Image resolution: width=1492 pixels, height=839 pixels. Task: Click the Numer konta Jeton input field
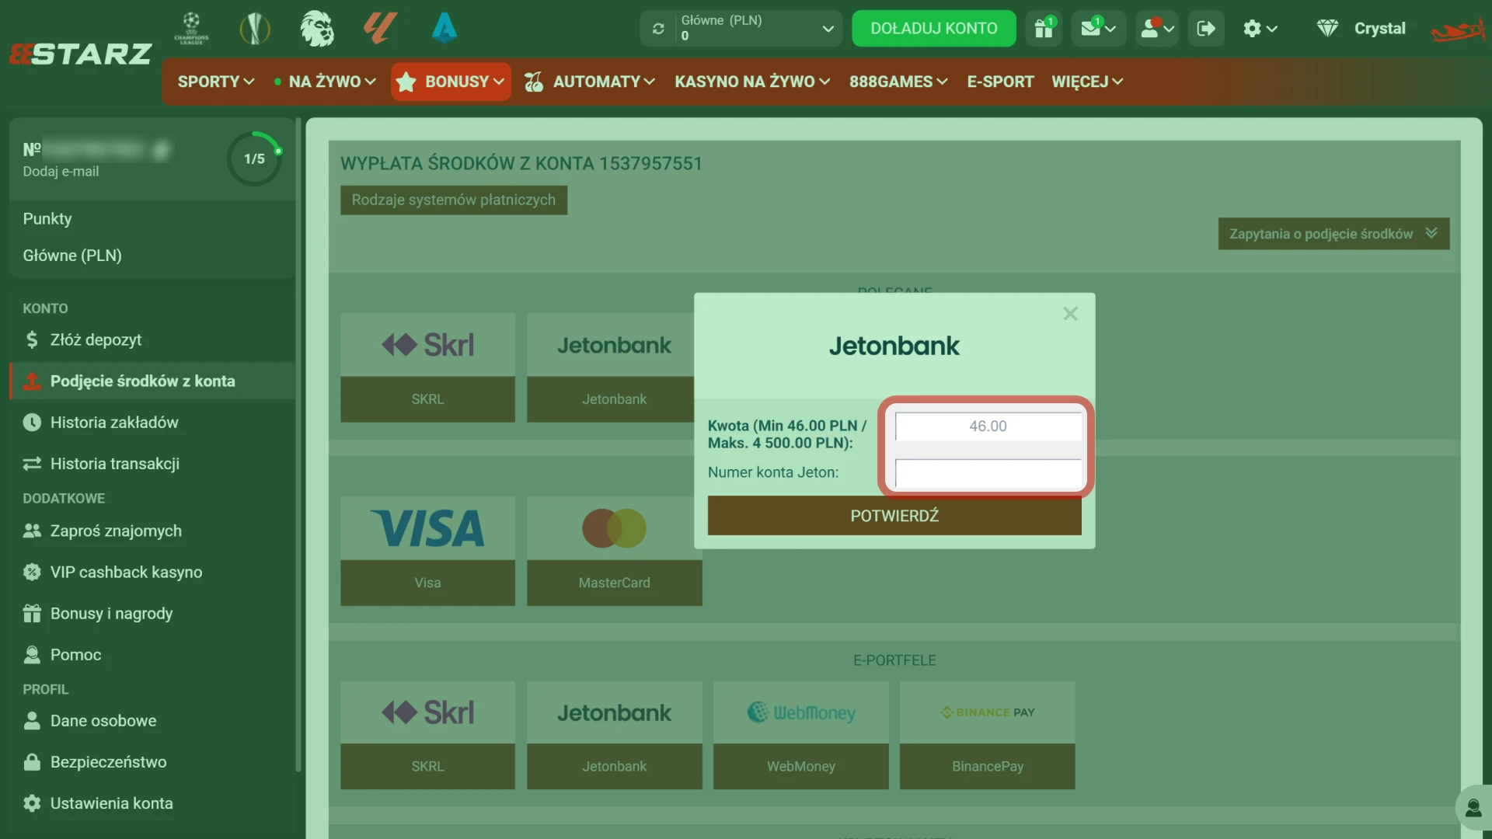pyautogui.click(x=987, y=473)
